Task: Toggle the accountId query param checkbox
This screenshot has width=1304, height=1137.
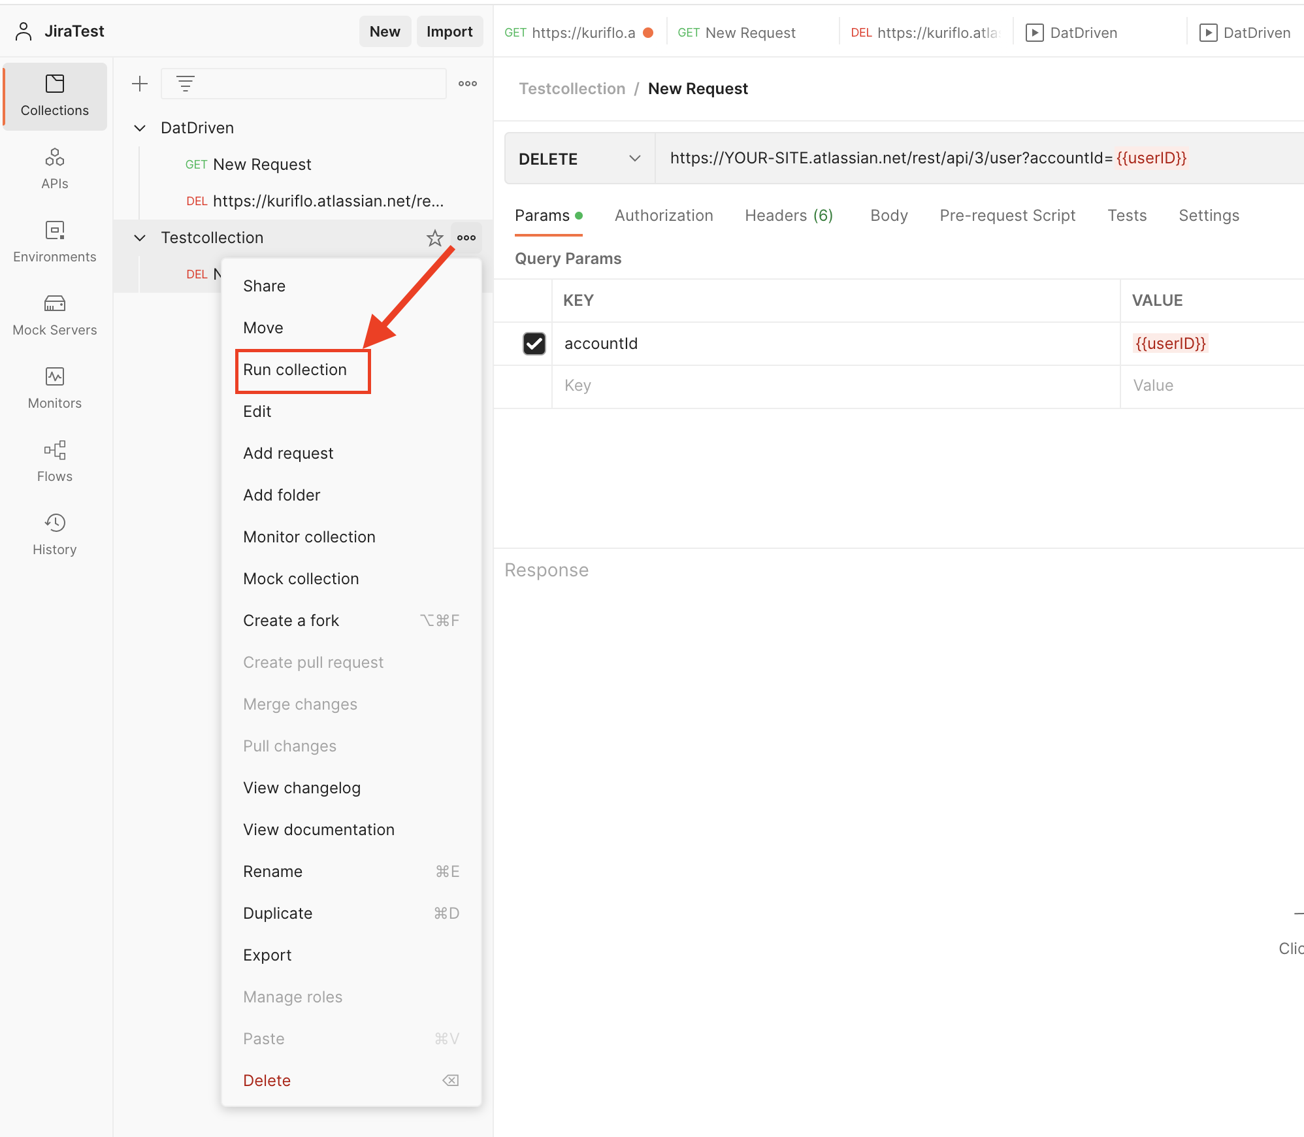Action: point(533,343)
